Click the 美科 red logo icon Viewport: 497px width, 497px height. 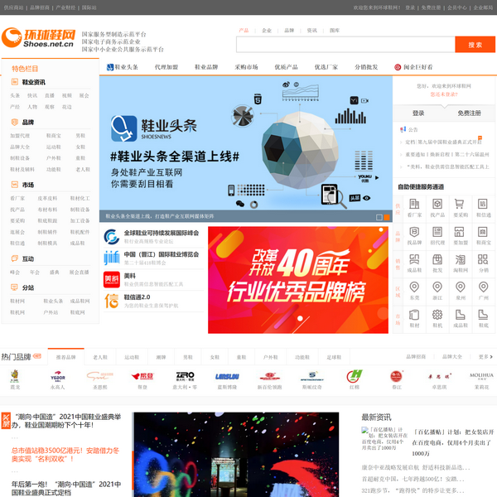111,279
